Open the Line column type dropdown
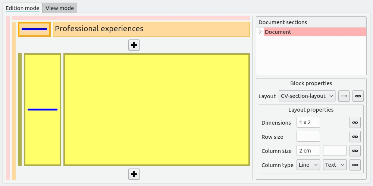This screenshot has height=186, width=373. tap(308, 165)
